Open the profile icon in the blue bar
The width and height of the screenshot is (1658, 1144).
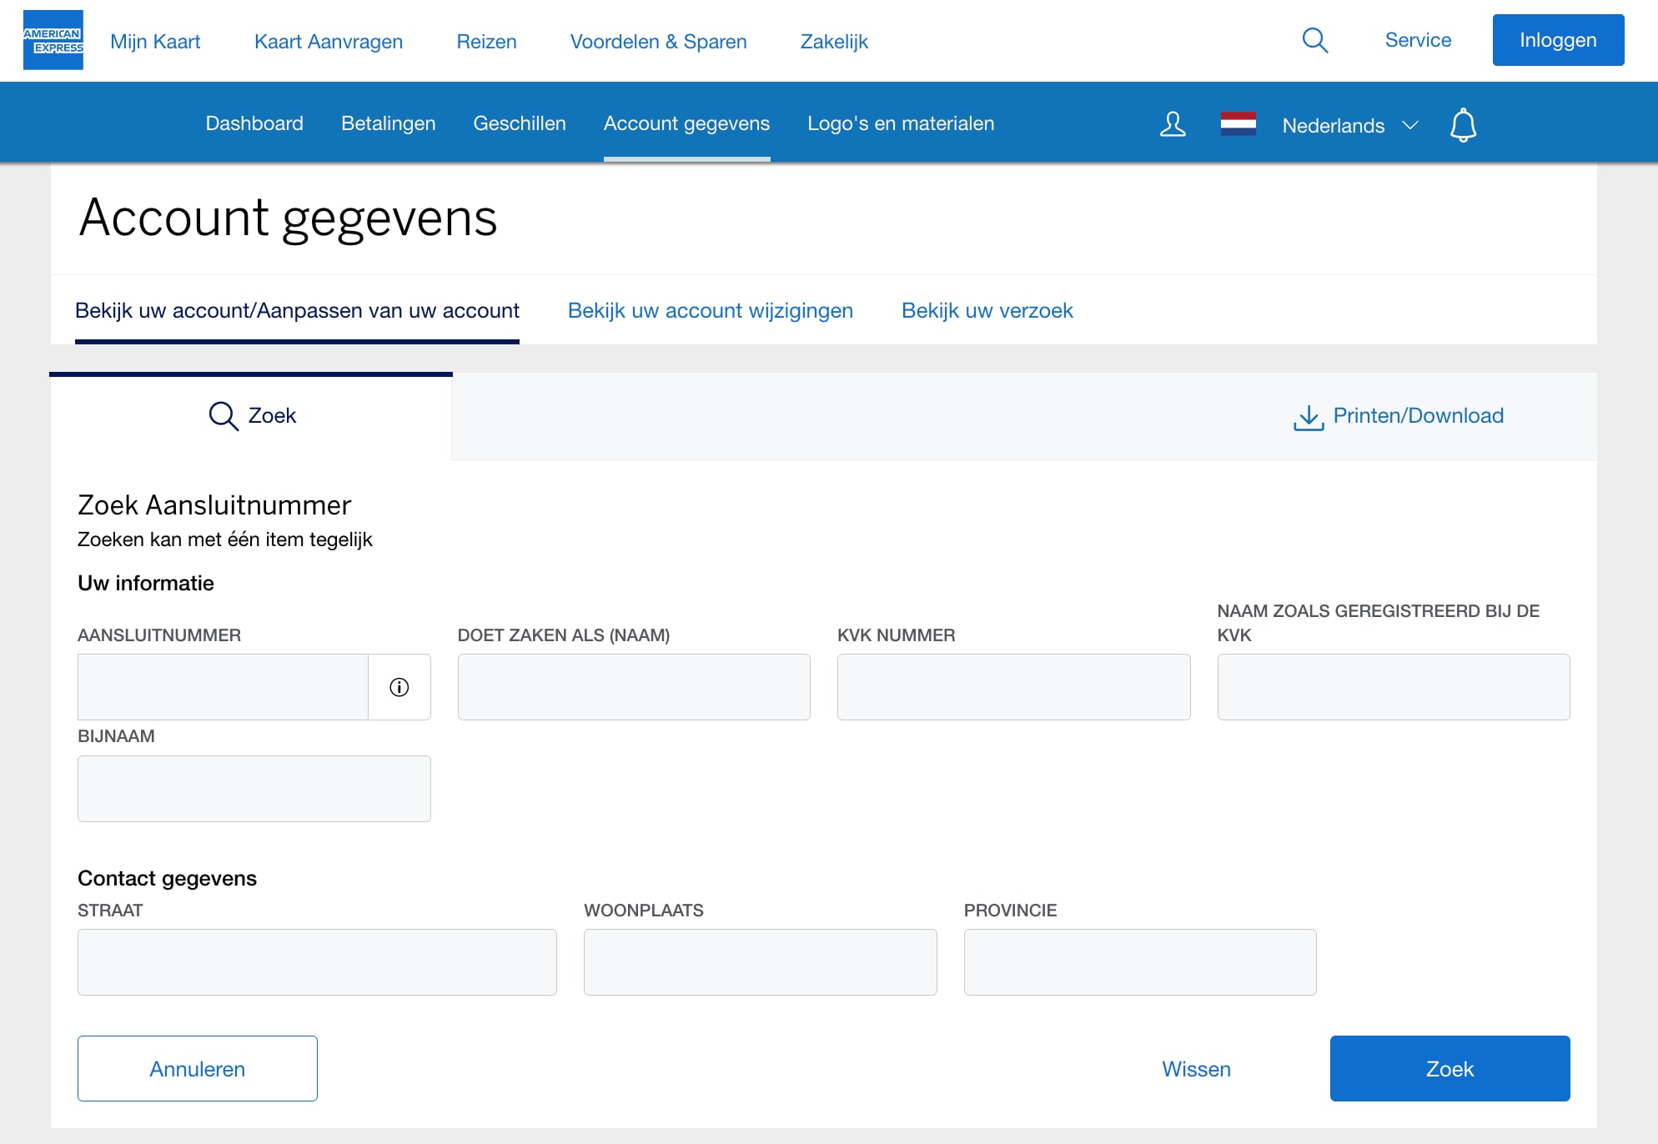1173,124
